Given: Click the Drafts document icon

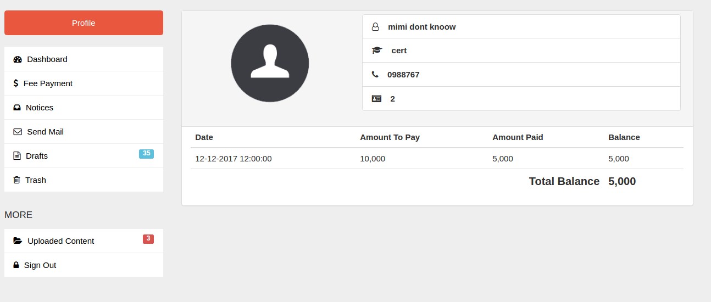Looking at the screenshot, I should coord(16,156).
